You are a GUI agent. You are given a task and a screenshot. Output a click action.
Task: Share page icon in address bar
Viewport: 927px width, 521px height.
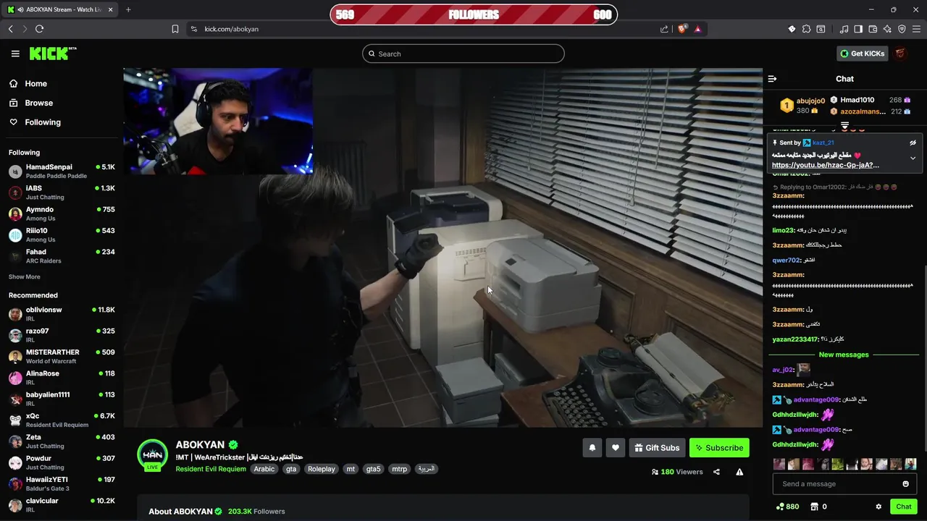click(x=664, y=29)
